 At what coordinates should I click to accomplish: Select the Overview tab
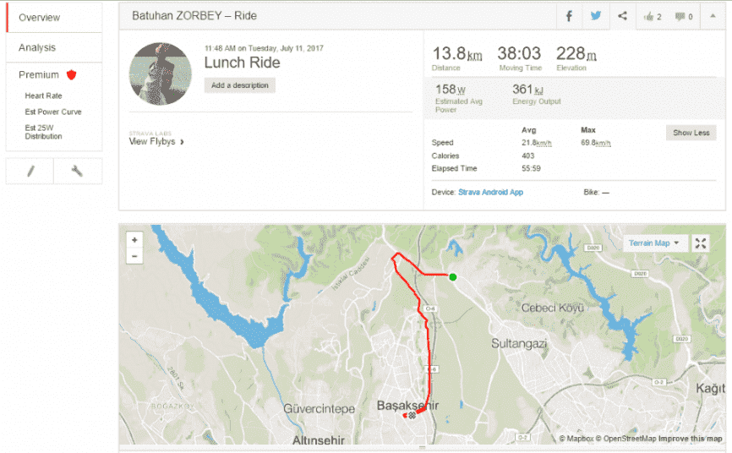point(39,17)
